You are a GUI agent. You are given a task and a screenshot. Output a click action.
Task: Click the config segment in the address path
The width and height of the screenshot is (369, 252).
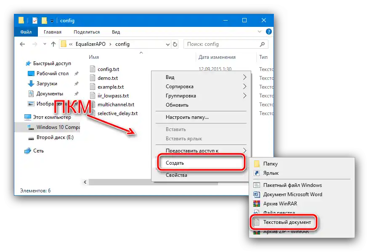(122, 44)
